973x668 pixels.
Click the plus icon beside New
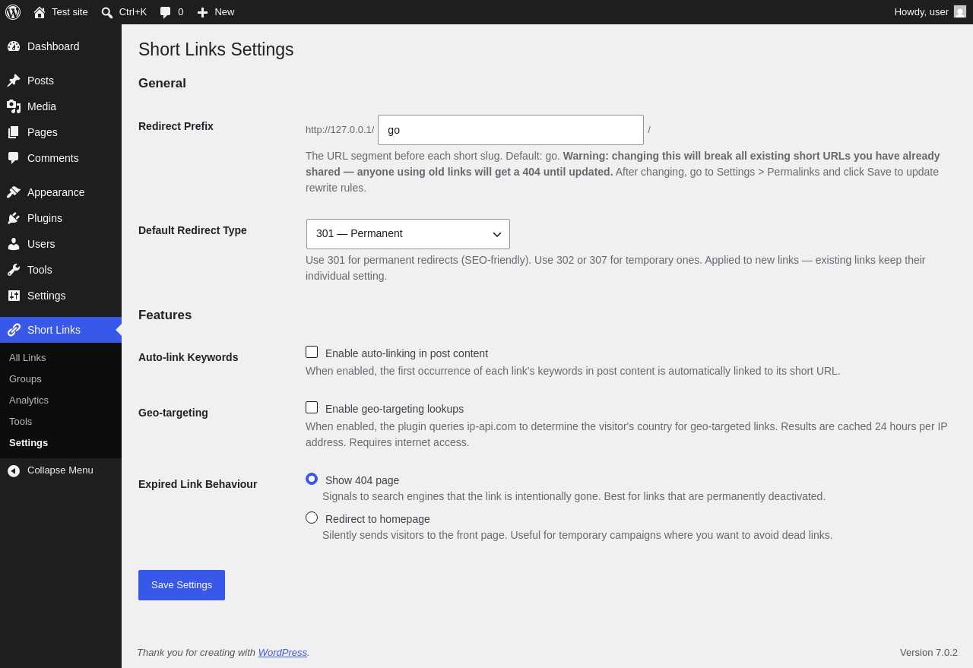[x=202, y=12]
